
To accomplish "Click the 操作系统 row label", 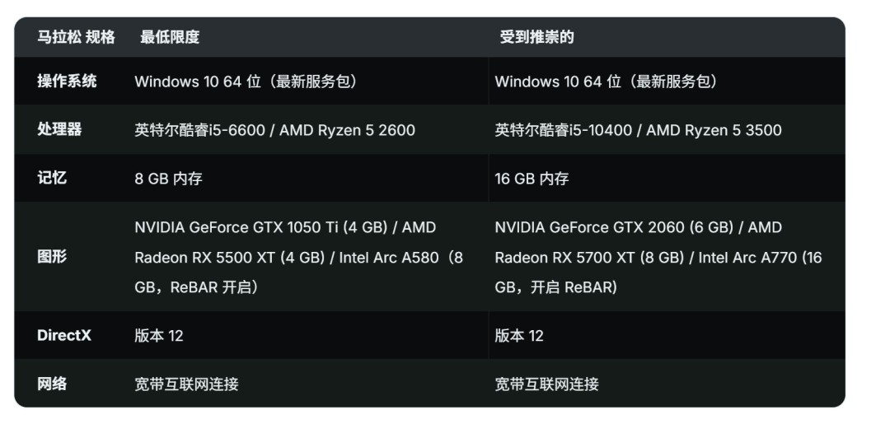I will [67, 81].
